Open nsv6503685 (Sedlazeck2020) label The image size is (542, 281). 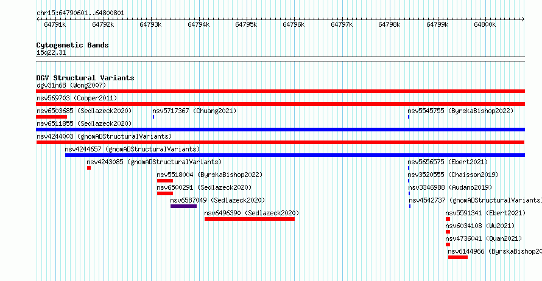(84, 111)
